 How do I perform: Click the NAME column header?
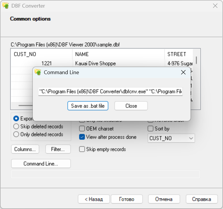tap(82, 54)
